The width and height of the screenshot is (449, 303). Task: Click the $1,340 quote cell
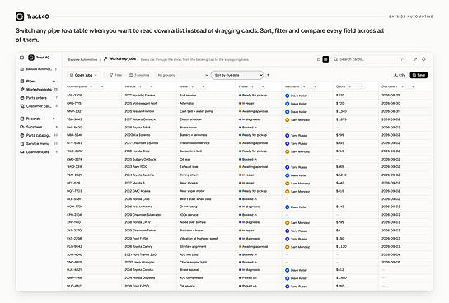click(341, 111)
